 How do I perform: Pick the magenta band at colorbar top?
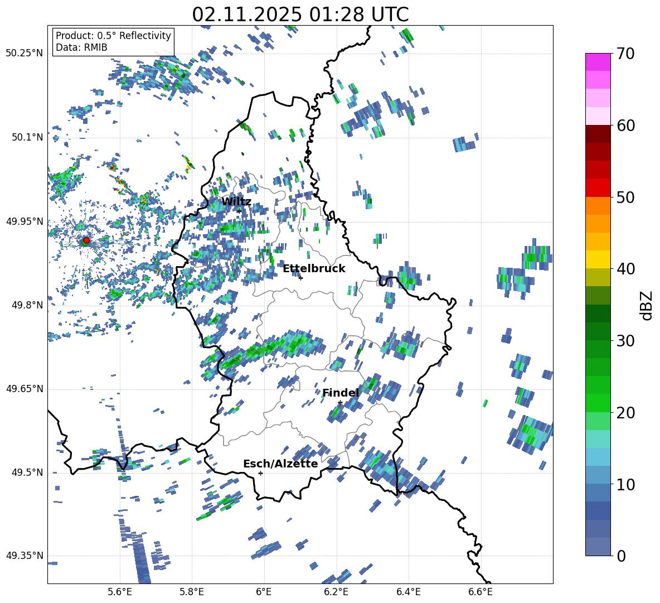click(598, 61)
